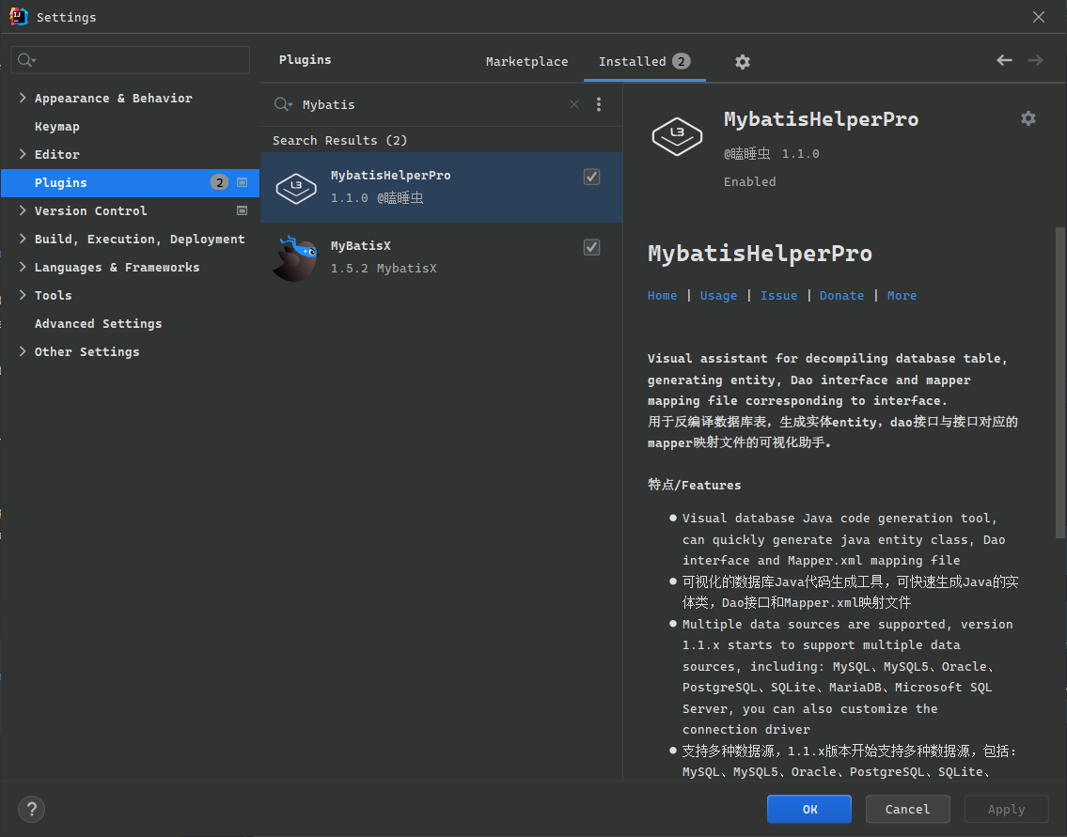Click the back navigation arrow
This screenshot has height=837, width=1067.
pyautogui.click(x=1004, y=60)
